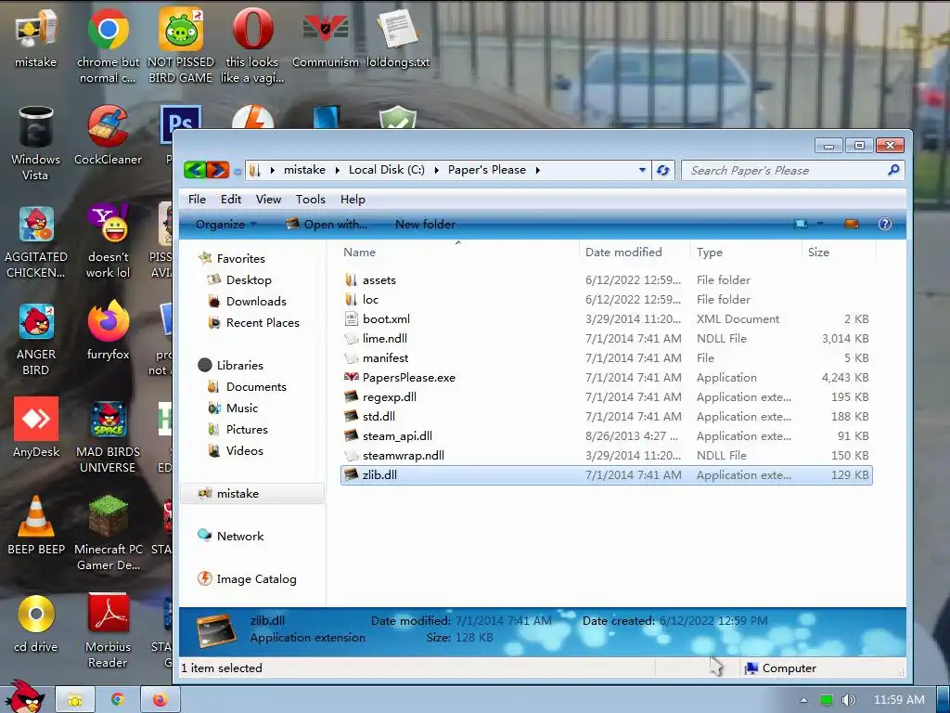This screenshot has height=713, width=950.
Task: Click the volume speaker tray icon
Action: pyautogui.click(x=848, y=700)
